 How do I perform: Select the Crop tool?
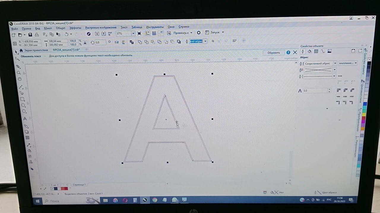pyautogui.click(x=18, y=66)
